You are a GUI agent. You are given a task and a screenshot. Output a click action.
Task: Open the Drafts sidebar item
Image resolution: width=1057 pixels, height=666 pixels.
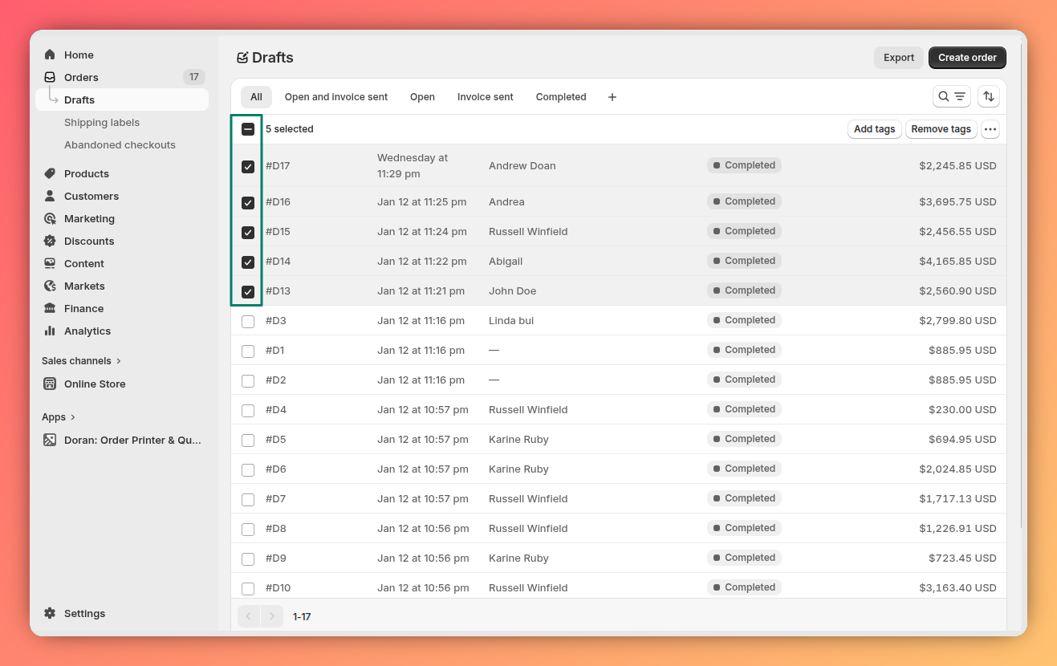(122, 99)
